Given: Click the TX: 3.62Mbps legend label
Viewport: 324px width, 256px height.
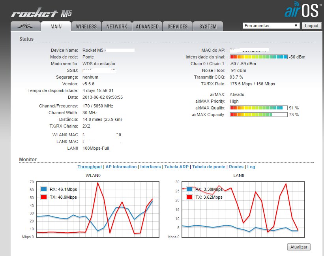Looking at the screenshot, I should pyautogui.click(x=209, y=197).
